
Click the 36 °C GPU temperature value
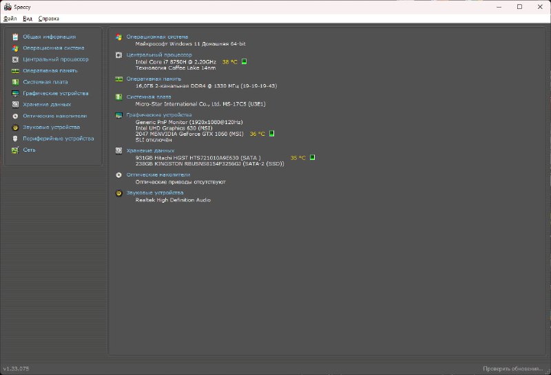point(257,134)
